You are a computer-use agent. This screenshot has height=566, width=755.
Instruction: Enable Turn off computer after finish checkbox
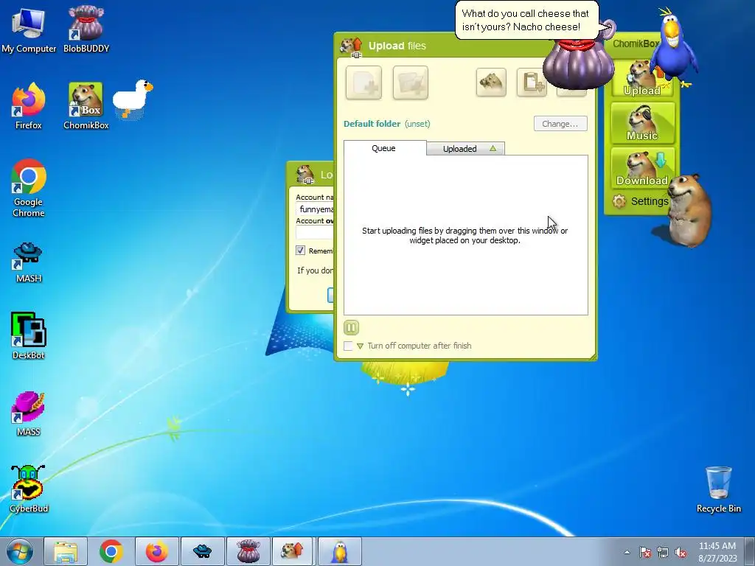click(348, 346)
